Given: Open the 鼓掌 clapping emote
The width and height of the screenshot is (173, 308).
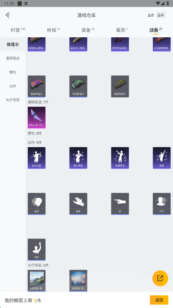Looking at the screenshot, I should [78, 204].
